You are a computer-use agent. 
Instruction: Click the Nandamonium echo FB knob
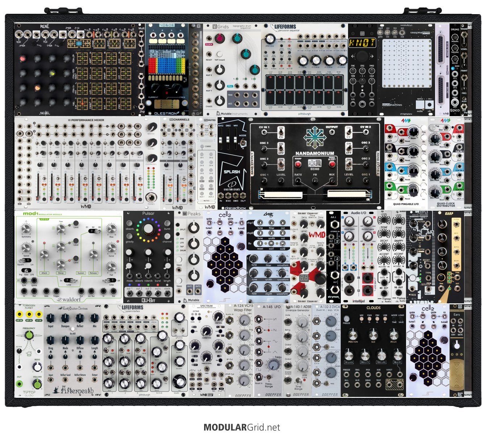315,180
